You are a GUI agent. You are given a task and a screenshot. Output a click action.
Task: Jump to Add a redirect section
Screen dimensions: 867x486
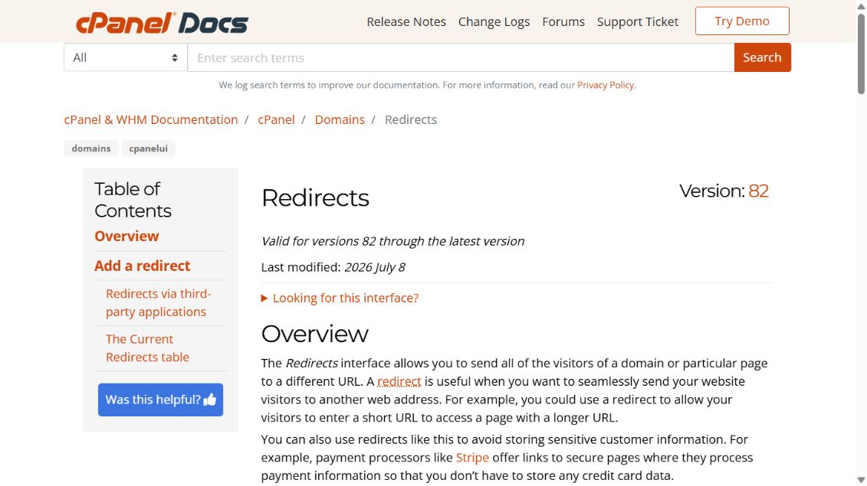tap(142, 266)
